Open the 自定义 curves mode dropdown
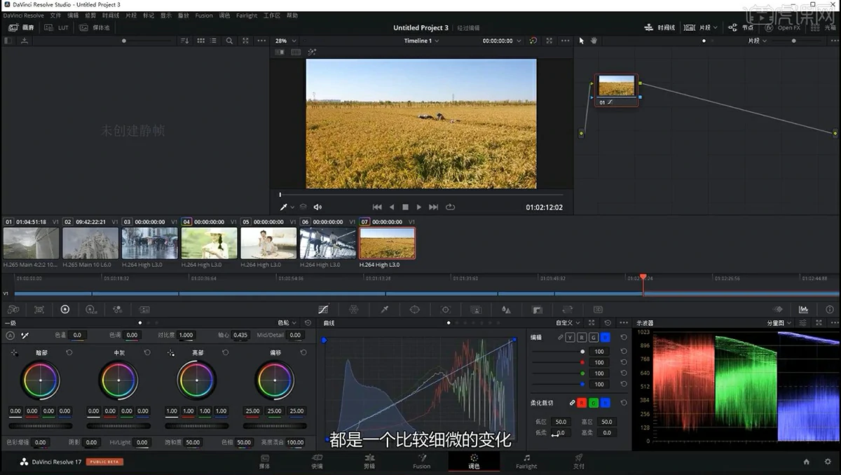 pos(568,323)
